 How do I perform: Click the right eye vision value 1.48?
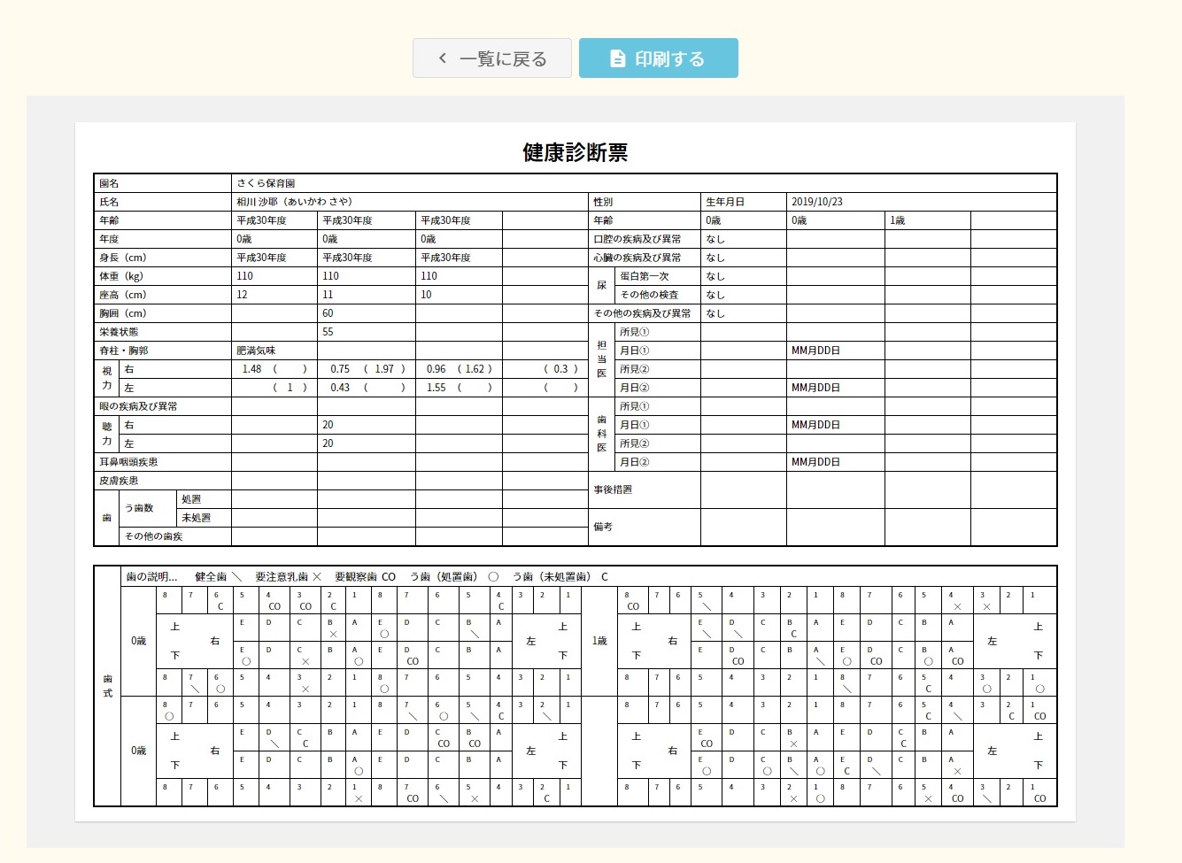tap(251, 369)
